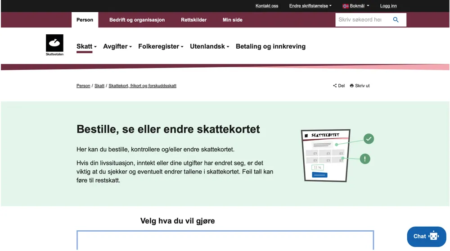The image size is (450, 251).
Task: Click the Norwegian flag icon
Action: coord(346,6)
